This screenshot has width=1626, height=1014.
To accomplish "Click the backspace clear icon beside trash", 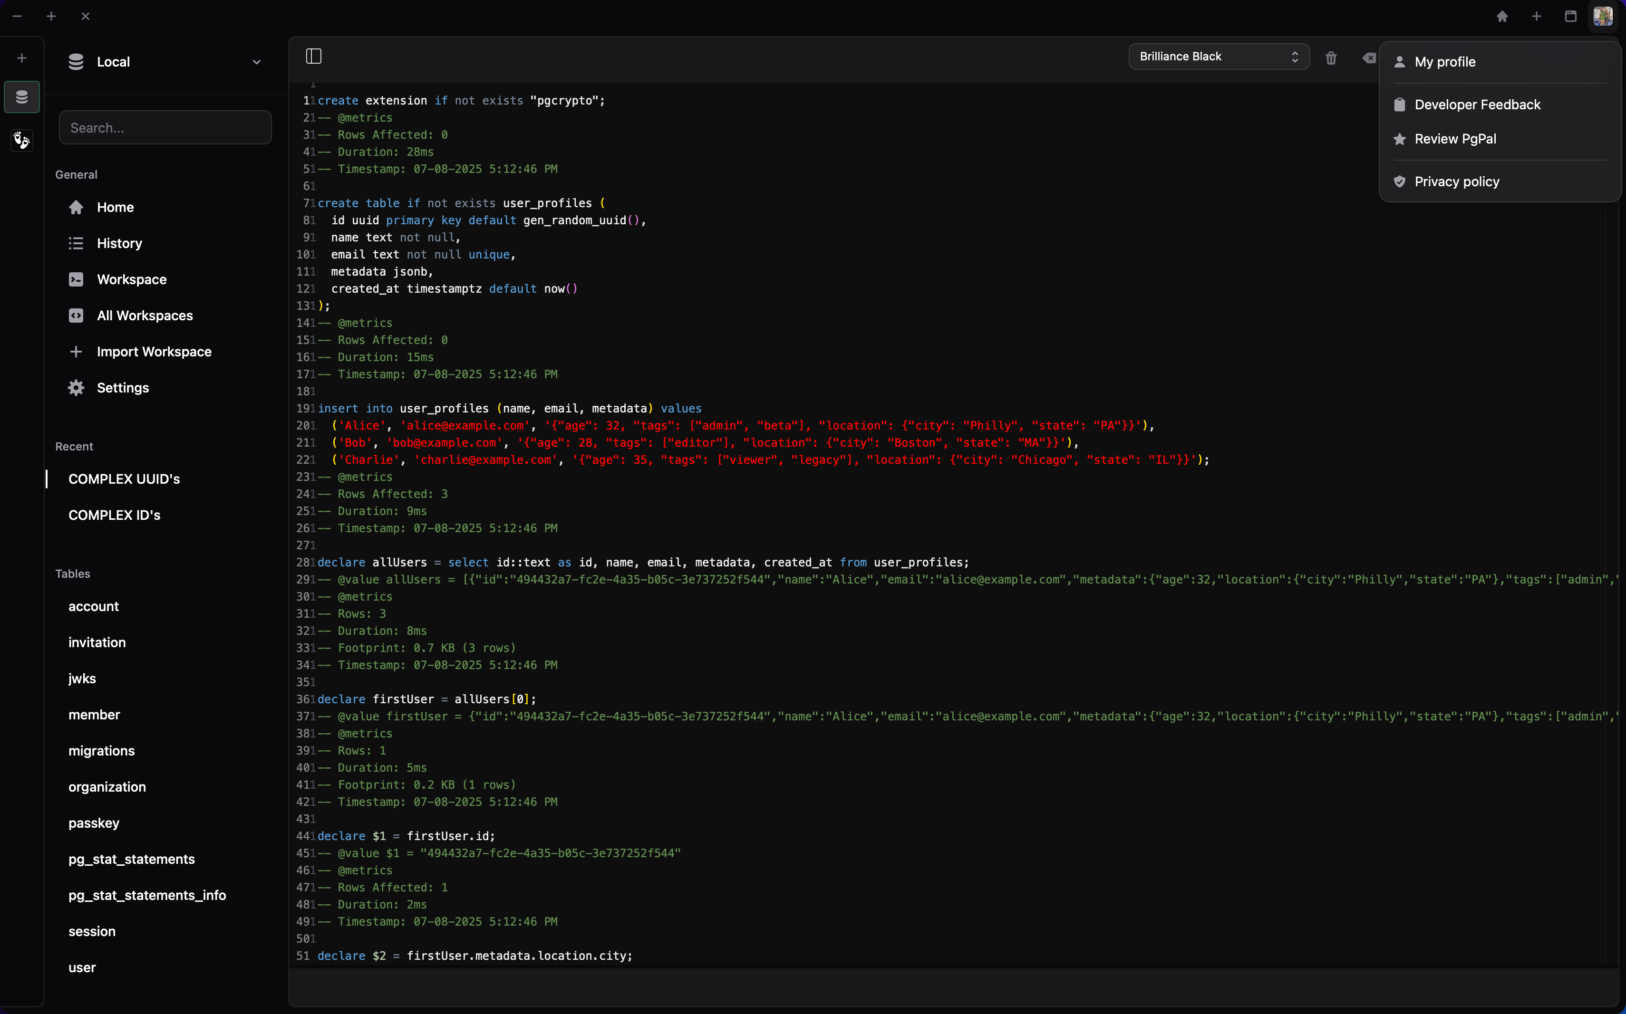I will coord(1369,57).
